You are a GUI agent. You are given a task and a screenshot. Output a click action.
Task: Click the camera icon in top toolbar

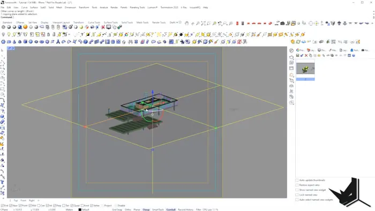click(282, 23)
